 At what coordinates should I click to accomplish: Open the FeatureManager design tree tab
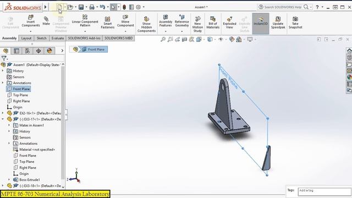coord(5,51)
